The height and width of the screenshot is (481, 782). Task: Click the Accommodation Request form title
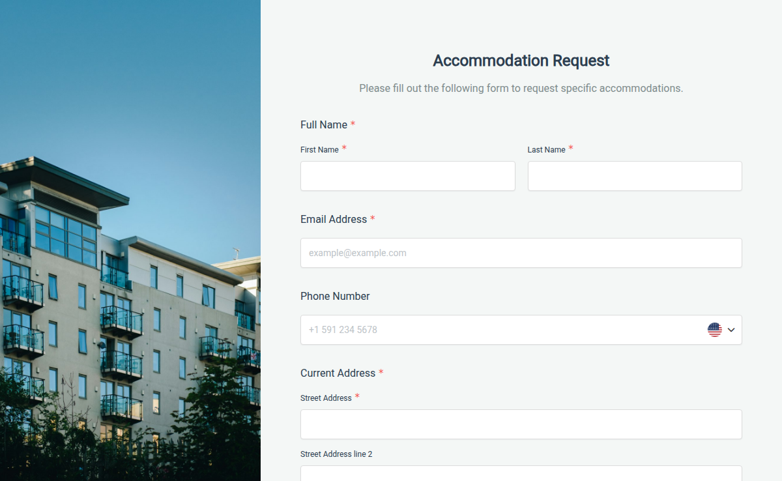(521, 60)
